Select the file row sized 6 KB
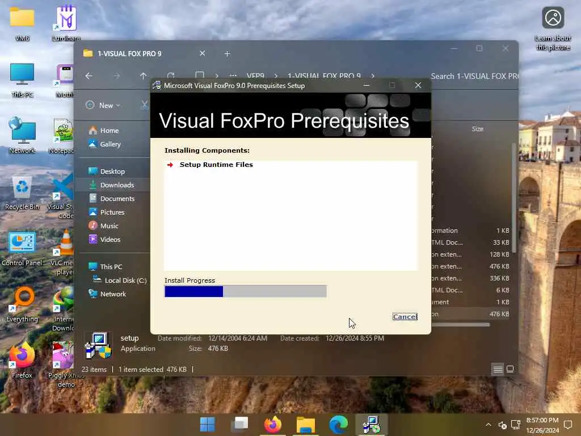Screen dimensions: 581x436 click(x=471, y=290)
